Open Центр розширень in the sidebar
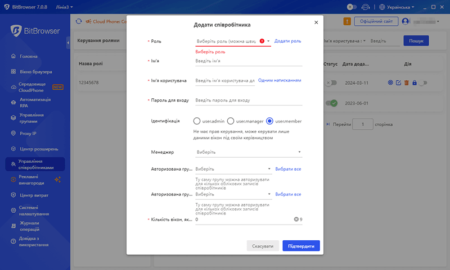 coord(38,149)
